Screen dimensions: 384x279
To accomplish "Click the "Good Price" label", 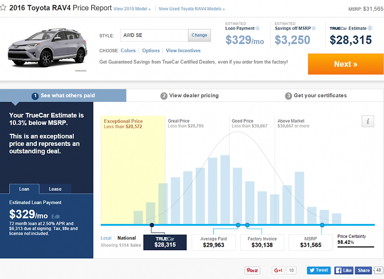I will 243,121.
